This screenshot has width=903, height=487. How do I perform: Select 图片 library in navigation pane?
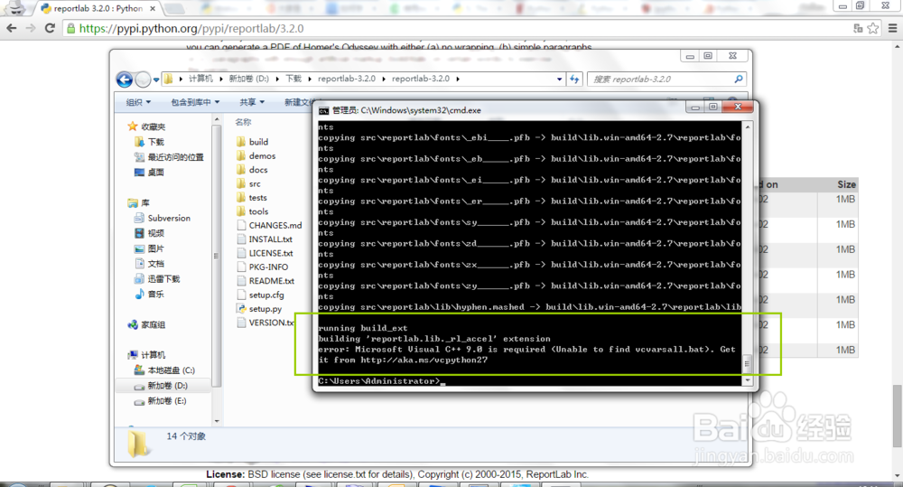[156, 248]
